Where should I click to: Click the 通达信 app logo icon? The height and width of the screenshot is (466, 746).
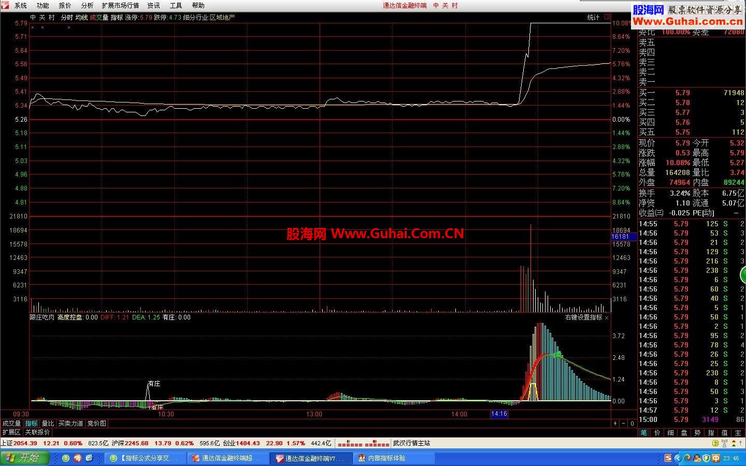[x=5, y=5]
